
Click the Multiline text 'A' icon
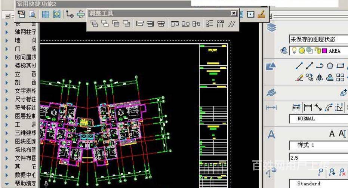332,134
